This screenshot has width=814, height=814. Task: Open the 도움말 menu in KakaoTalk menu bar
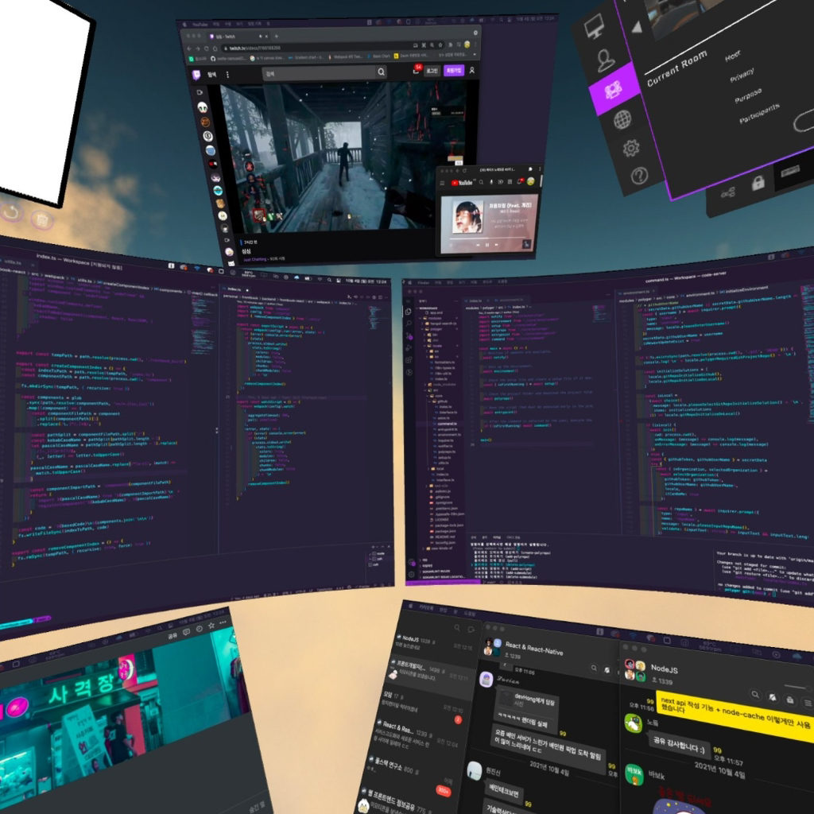click(469, 613)
